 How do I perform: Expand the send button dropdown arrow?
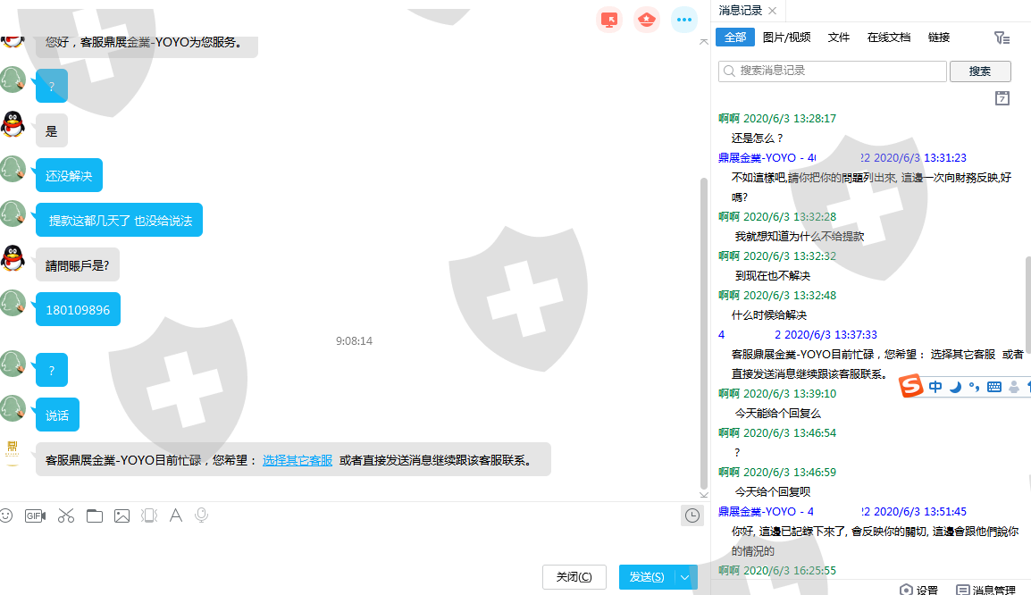click(685, 577)
